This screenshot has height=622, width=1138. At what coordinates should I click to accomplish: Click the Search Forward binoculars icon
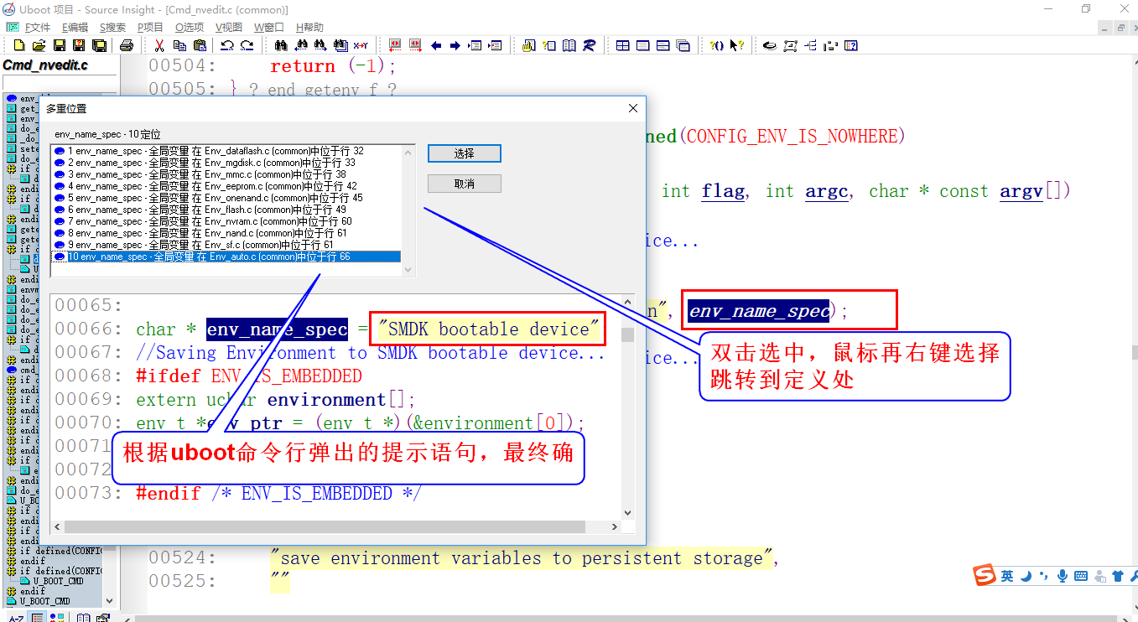[320, 45]
